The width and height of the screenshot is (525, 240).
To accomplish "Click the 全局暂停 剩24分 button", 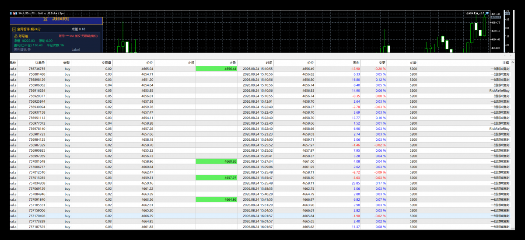I will pyautogui.click(x=26, y=29).
